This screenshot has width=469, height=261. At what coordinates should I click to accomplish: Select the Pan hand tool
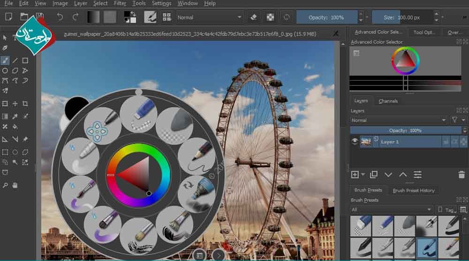click(15, 185)
